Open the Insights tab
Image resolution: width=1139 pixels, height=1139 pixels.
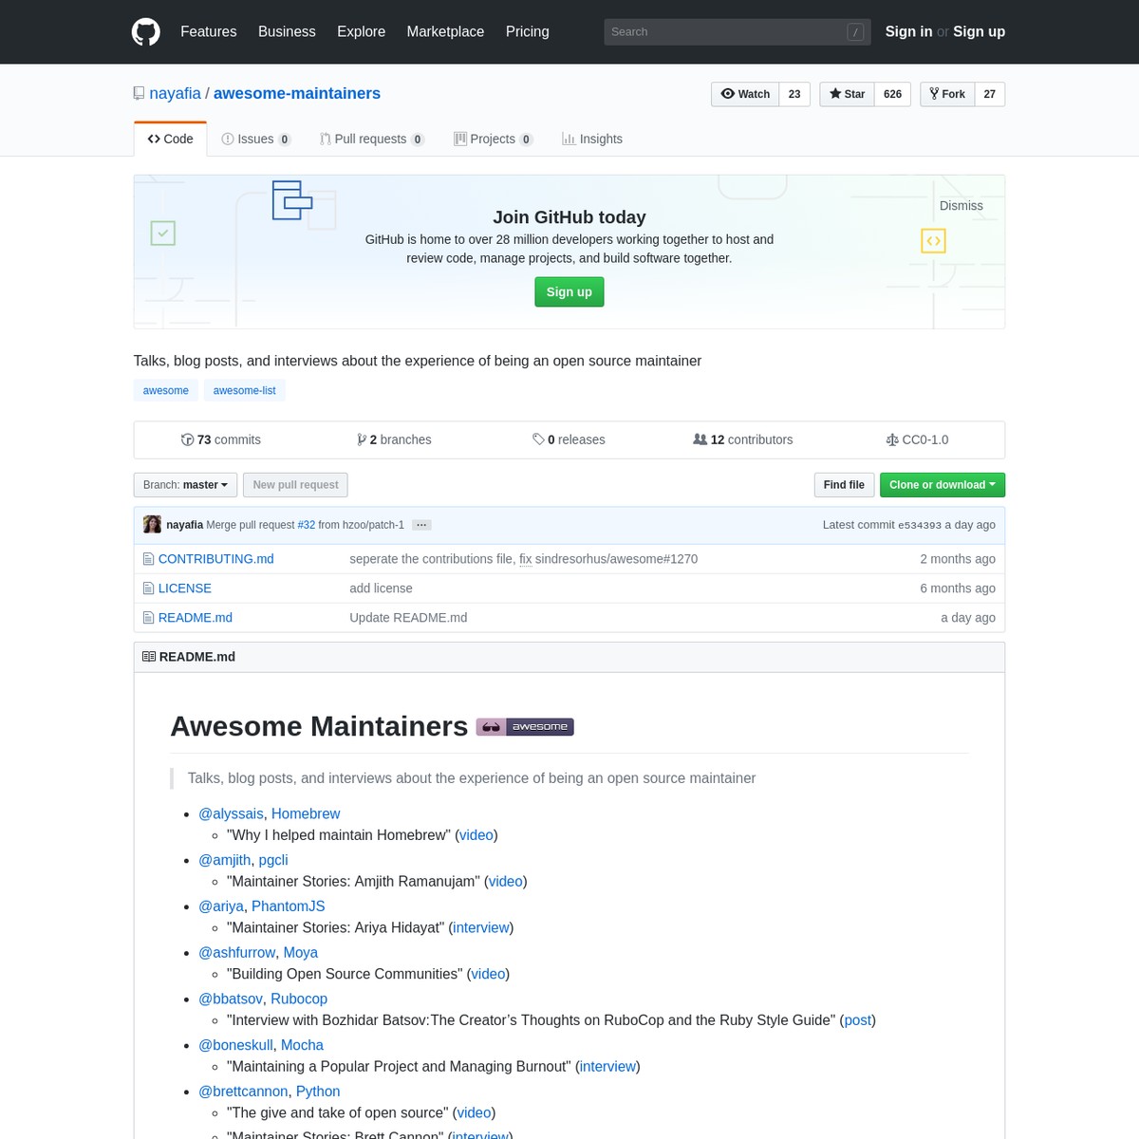(592, 139)
